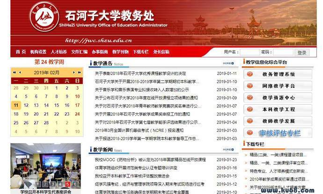Open notice 关于音乐学和音乐表演专业拟接收转入人数增加的公示
323x194 pixels.
click(142, 90)
